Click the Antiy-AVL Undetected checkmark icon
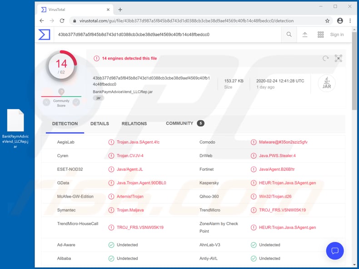359x269 pixels. point(254,259)
